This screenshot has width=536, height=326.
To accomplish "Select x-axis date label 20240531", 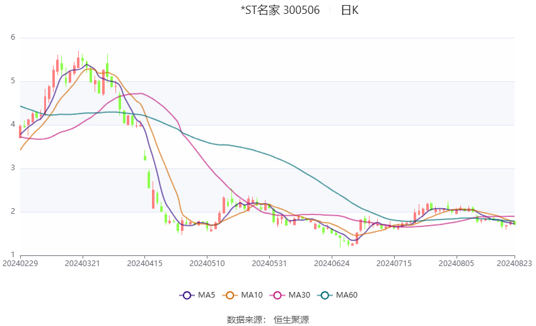I will point(269,264).
